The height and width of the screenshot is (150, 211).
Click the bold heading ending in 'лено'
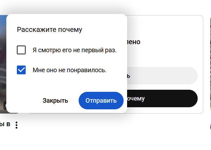tap(134, 42)
